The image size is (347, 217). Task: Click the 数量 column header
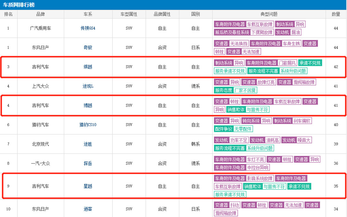pos(336,14)
